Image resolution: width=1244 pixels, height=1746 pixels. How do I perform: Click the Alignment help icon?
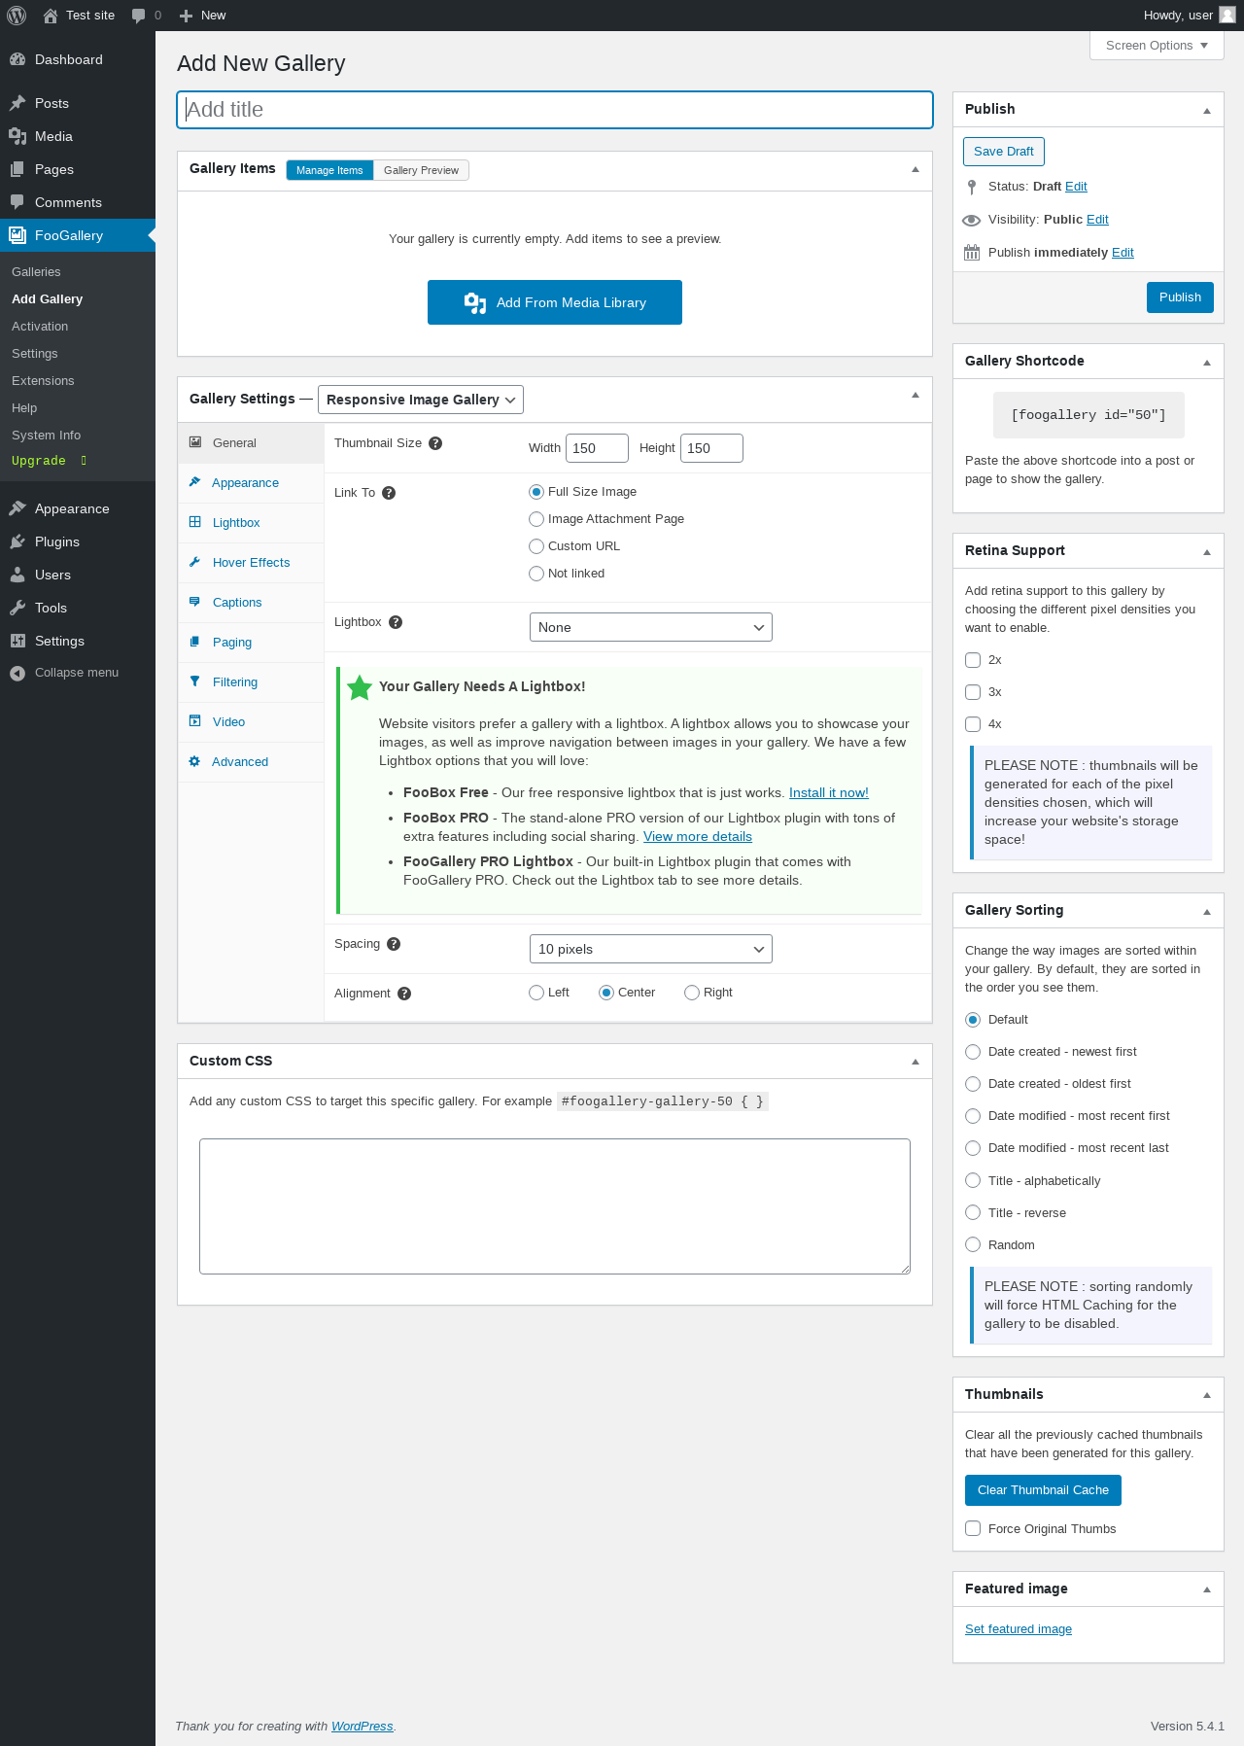coord(404,994)
